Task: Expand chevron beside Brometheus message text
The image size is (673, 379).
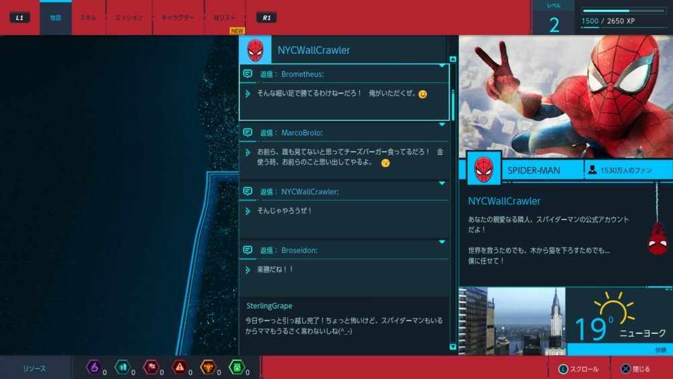Action: (x=248, y=94)
